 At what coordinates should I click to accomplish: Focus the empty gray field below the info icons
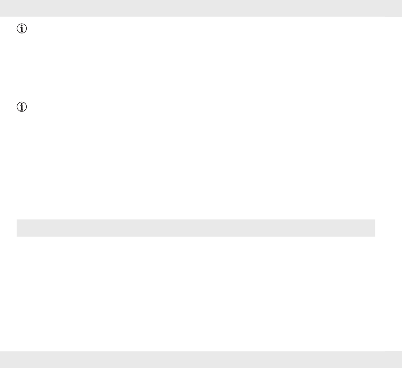[x=196, y=228]
